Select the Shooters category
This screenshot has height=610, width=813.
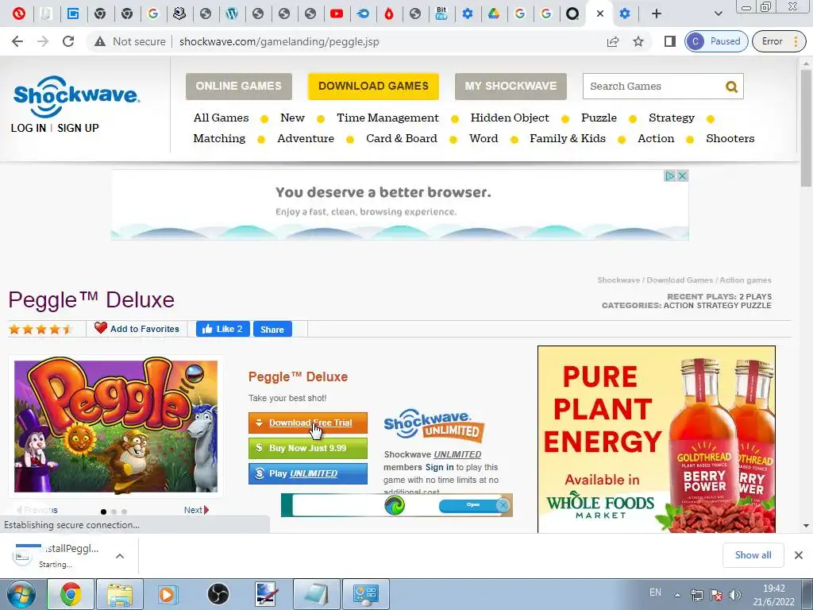pos(730,138)
